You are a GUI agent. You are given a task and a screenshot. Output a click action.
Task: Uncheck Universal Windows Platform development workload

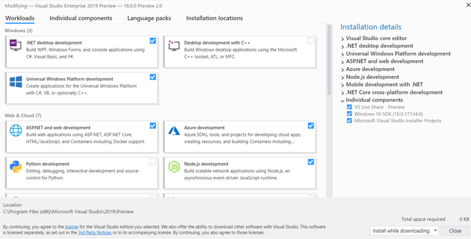coord(153,77)
